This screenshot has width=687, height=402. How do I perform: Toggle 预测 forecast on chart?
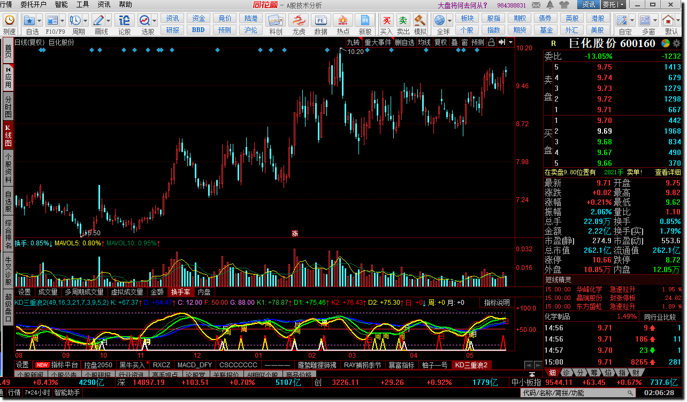(x=478, y=42)
